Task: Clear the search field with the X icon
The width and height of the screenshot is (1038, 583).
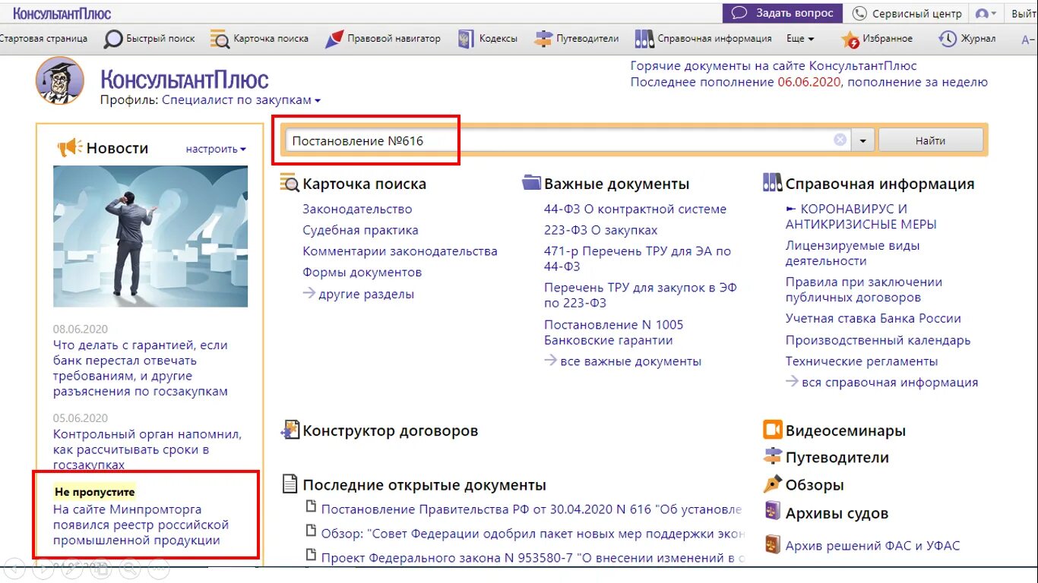Action: [x=840, y=140]
